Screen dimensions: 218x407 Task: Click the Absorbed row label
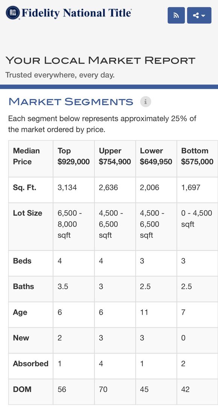(30, 364)
